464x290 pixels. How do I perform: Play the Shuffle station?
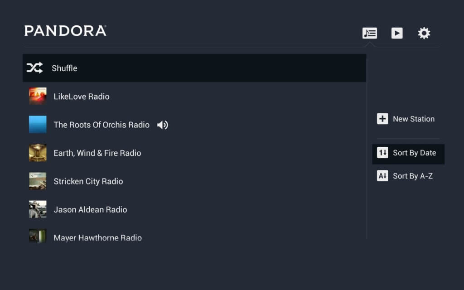[x=194, y=68]
